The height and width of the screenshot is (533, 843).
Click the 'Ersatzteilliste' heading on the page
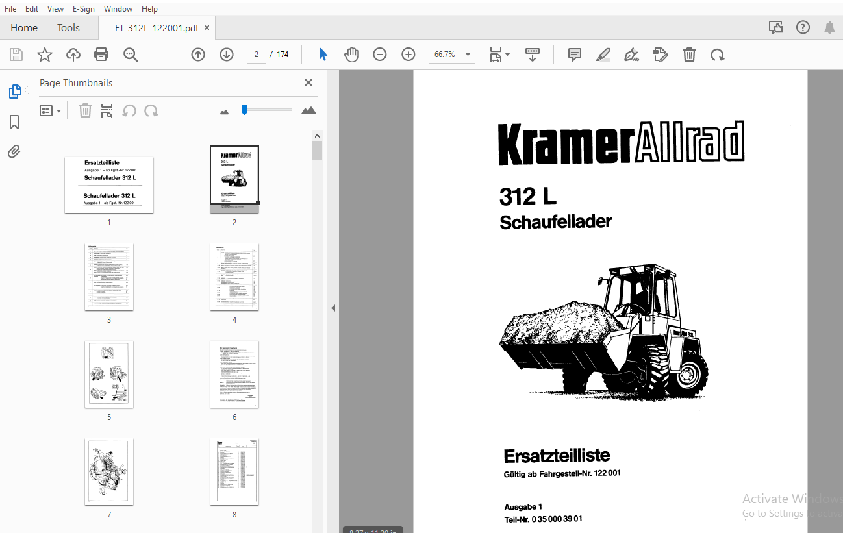(557, 455)
